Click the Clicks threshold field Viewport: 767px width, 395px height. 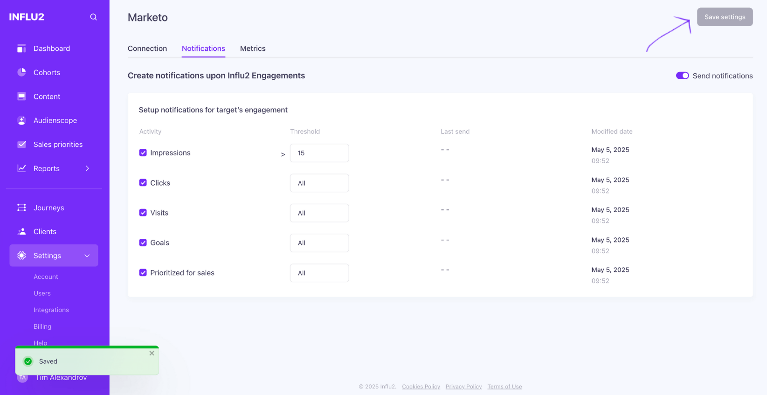coord(319,183)
